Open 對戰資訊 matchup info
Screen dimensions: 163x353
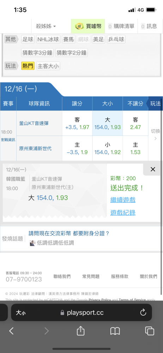tap(8, 140)
